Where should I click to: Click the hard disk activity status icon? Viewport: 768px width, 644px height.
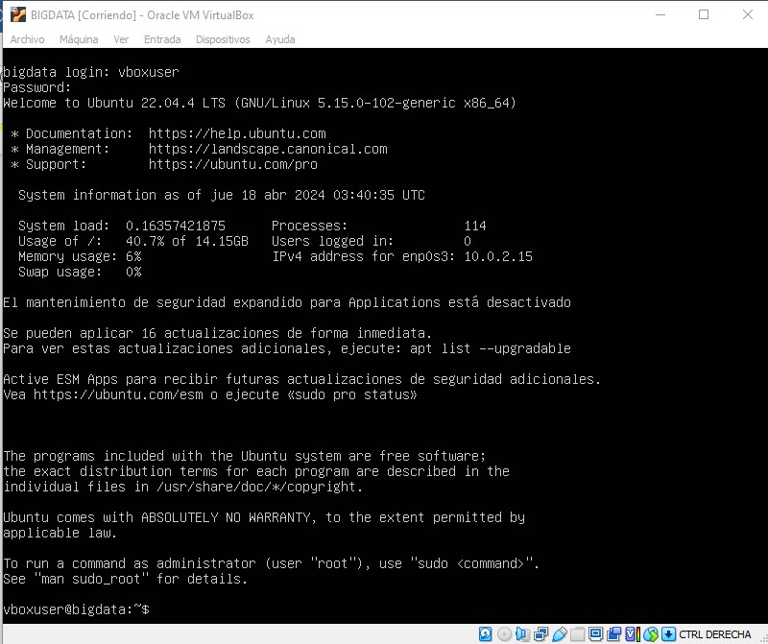[x=484, y=633]
